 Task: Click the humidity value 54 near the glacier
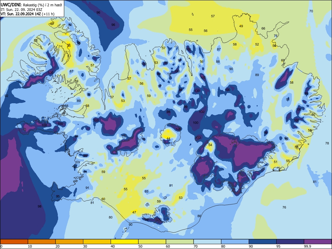pyautogui.click(x=210, y=145)
